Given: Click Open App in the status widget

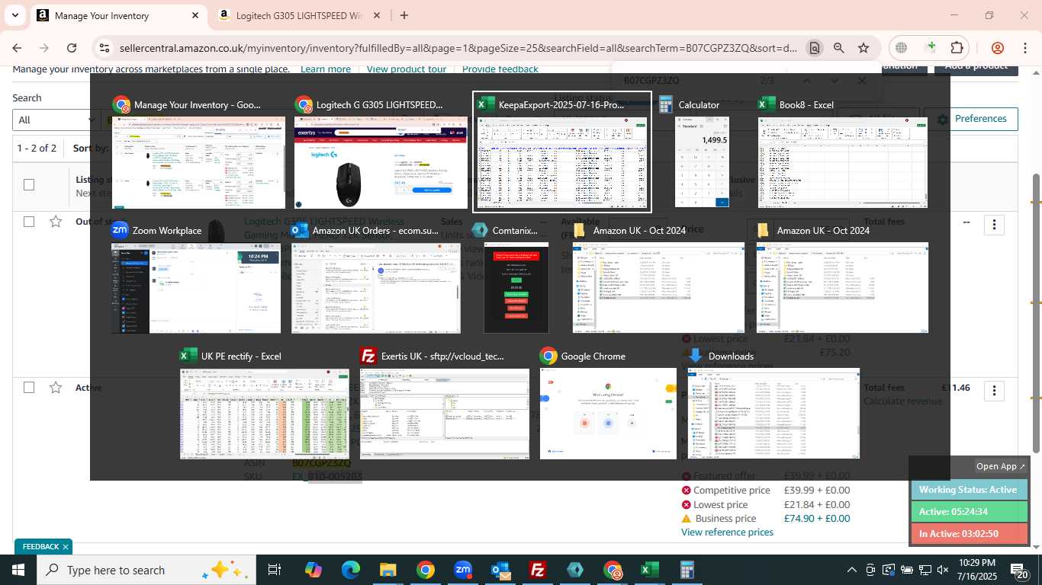Looking at the screenshot, I should [x=1001, y=466].
